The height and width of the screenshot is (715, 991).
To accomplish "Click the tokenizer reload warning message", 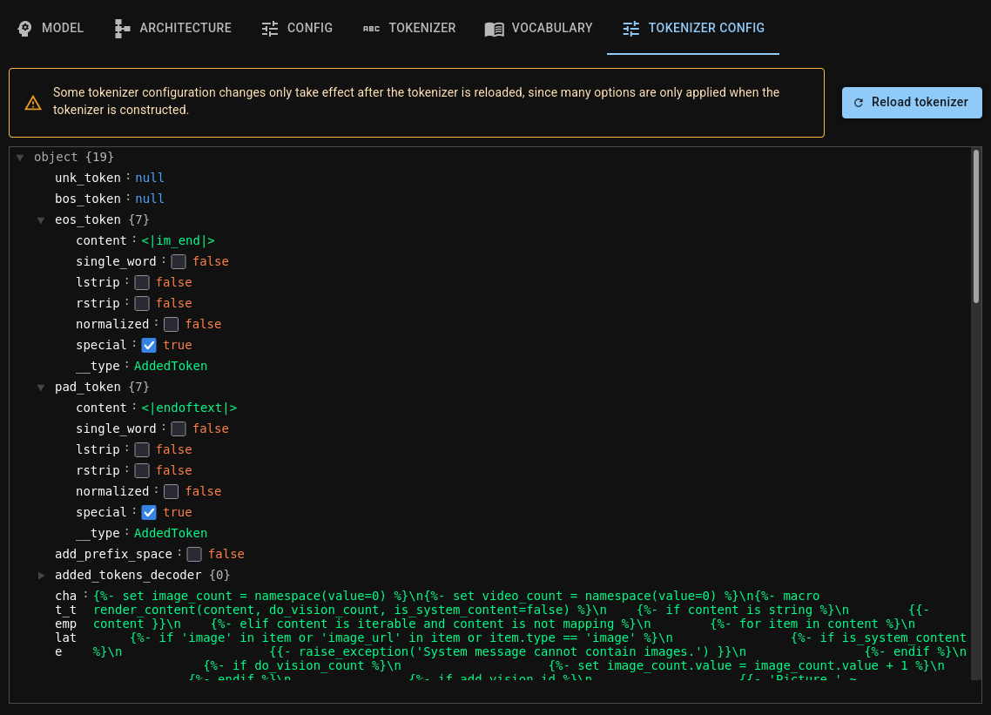I will (416, 101).
